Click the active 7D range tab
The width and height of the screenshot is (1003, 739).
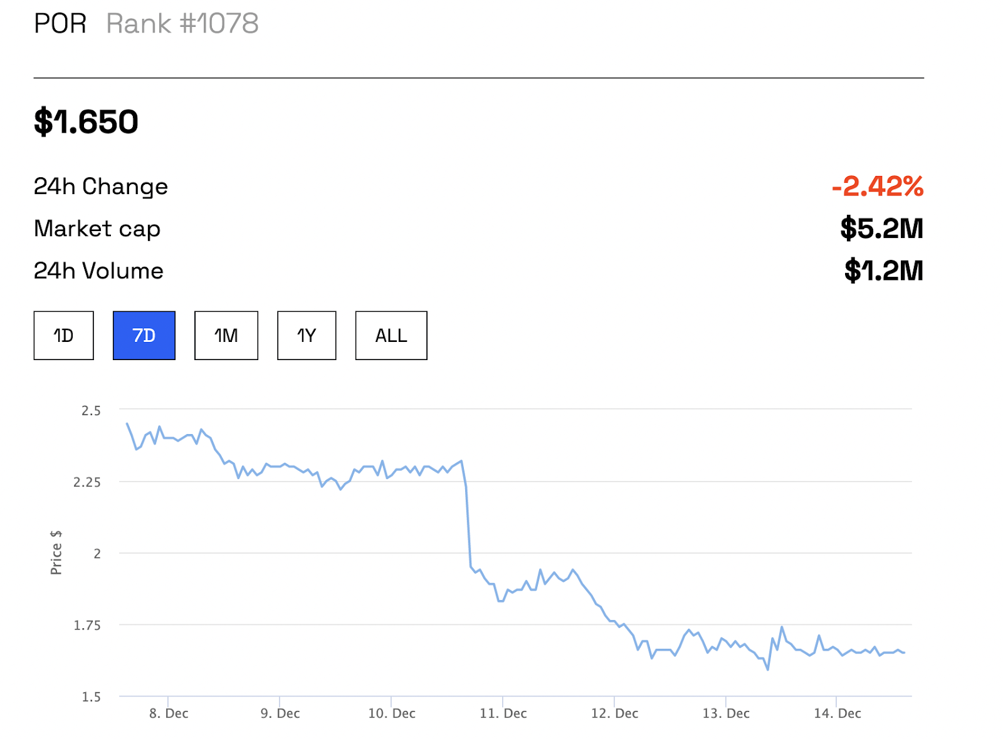pyautogui.click(x=144, y=336)
